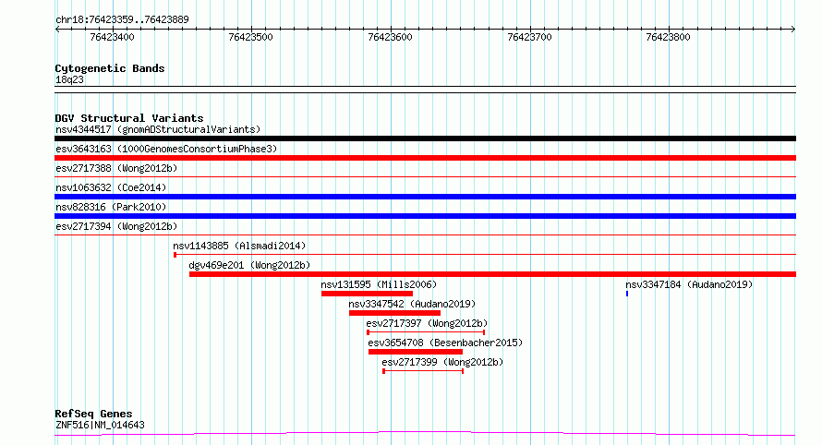Viewport: 822px width, 445px height.
Task: Click the chr18:76423359..76423889 region label
Action: 122,19
